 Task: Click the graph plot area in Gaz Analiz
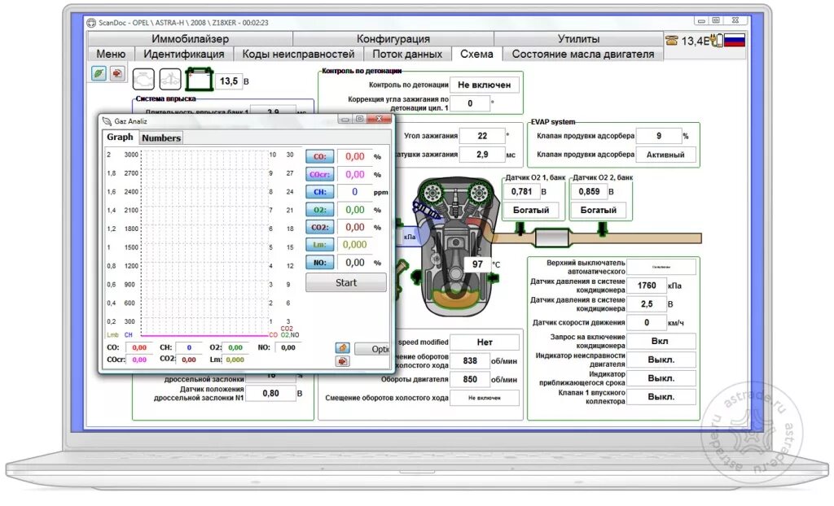(204, 243)
